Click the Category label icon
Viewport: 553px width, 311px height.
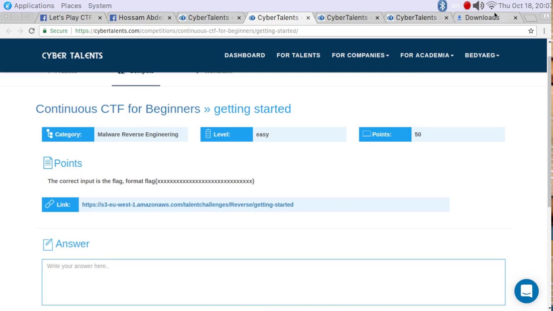(50, 134)
